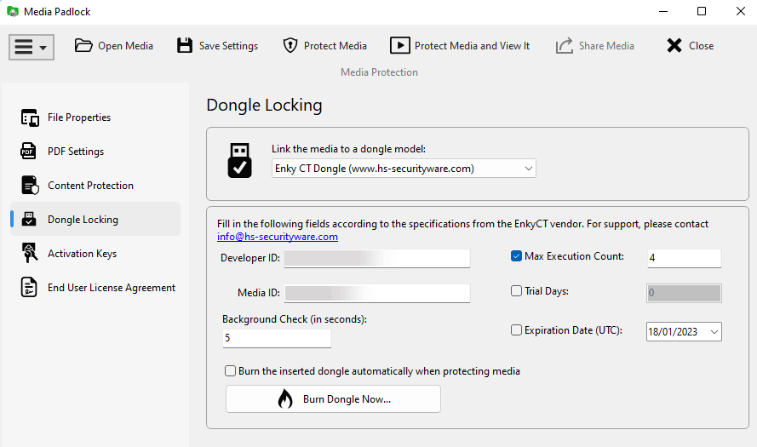Click the Close X icon in toolbar
The height and width of the screenshot is (447, 757).
[674, 45]
